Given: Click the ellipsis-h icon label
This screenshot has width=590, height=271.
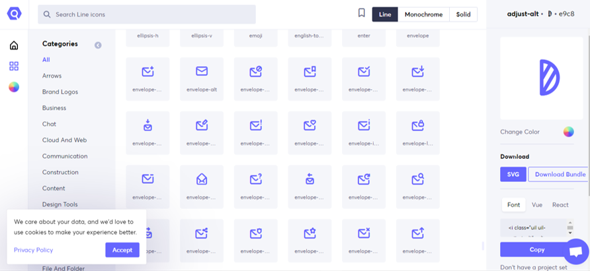Looking at the screenshot, I should point(147,36).
